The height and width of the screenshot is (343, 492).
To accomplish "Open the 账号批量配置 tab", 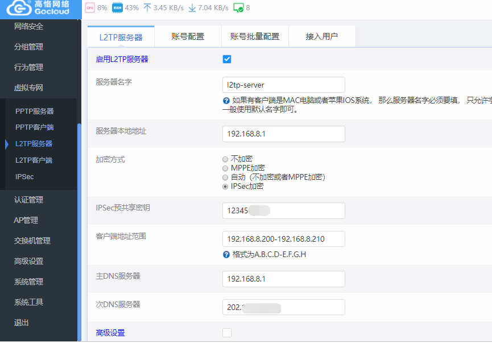I will (255, 36).
